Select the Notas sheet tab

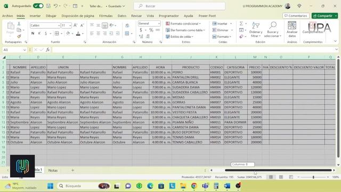point(53,171)
